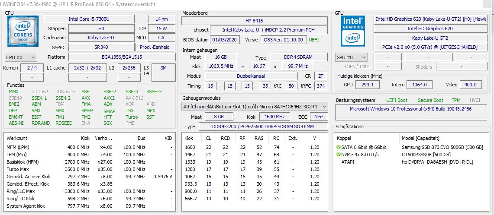The image size is (494, 215).
Task: Click the ECC Nee field
Action: 319,117
